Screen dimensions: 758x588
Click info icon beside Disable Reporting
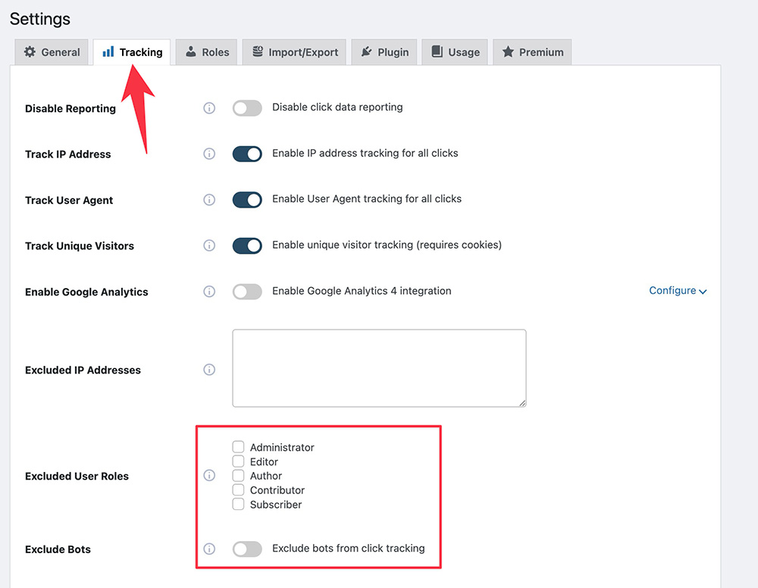coord(209,108)
